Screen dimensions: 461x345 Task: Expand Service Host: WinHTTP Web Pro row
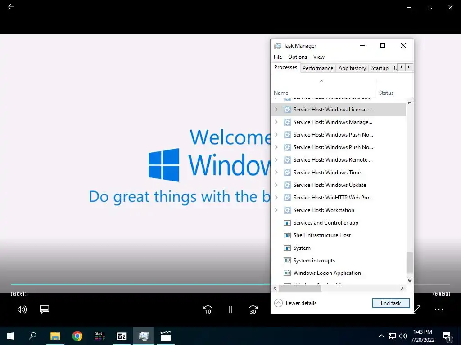tap(276, 198)
